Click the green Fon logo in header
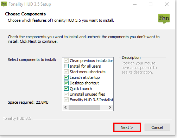177x138 pixels. (x=164, y=19)
